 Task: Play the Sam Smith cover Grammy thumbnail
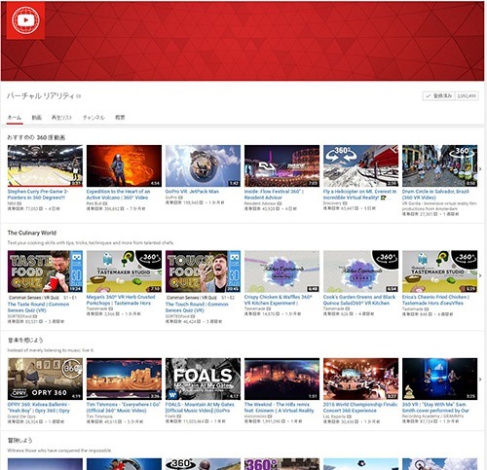[x=439, y=379]
